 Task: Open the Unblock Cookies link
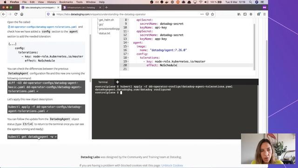pos(172,166)
